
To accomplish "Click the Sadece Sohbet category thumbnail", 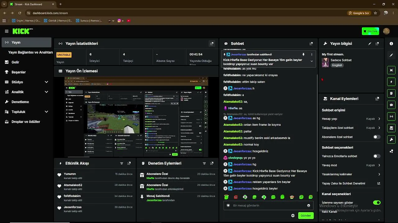I will click(326, 63).
